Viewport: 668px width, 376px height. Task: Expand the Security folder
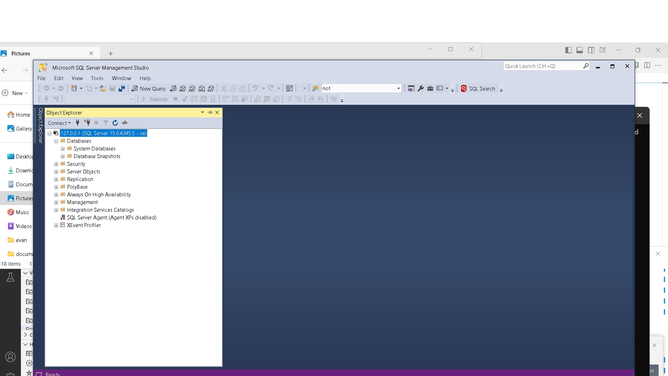(x=56, y=164)
